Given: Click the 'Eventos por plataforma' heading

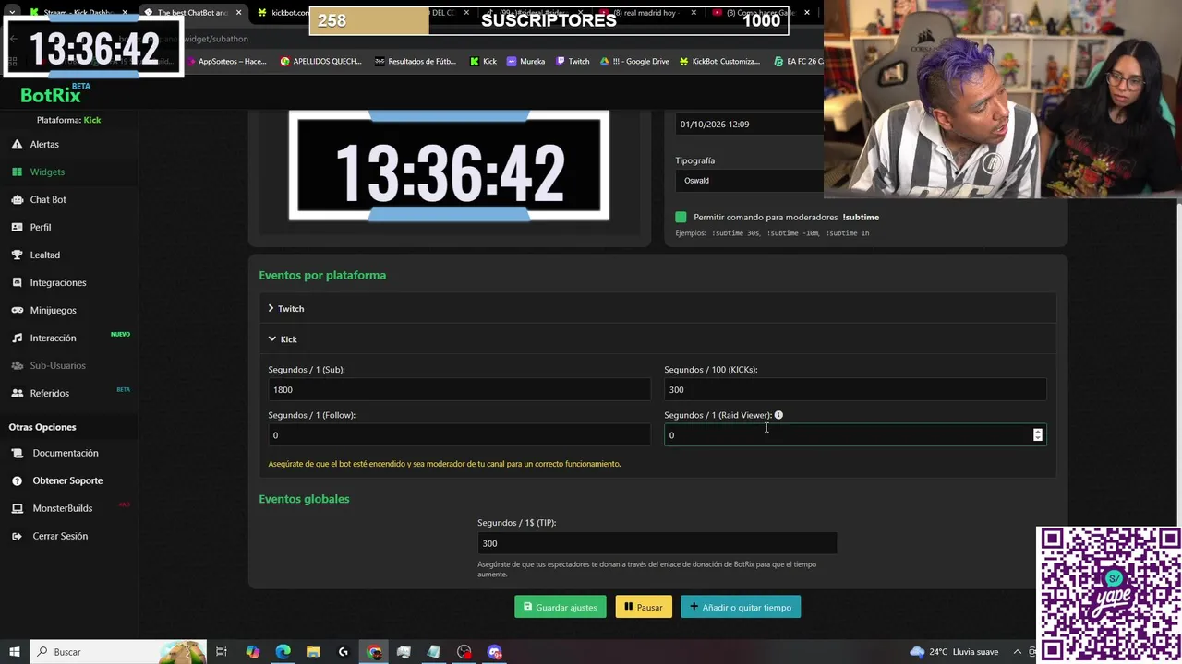Looking at the screenshot, I should click(322, 275).
